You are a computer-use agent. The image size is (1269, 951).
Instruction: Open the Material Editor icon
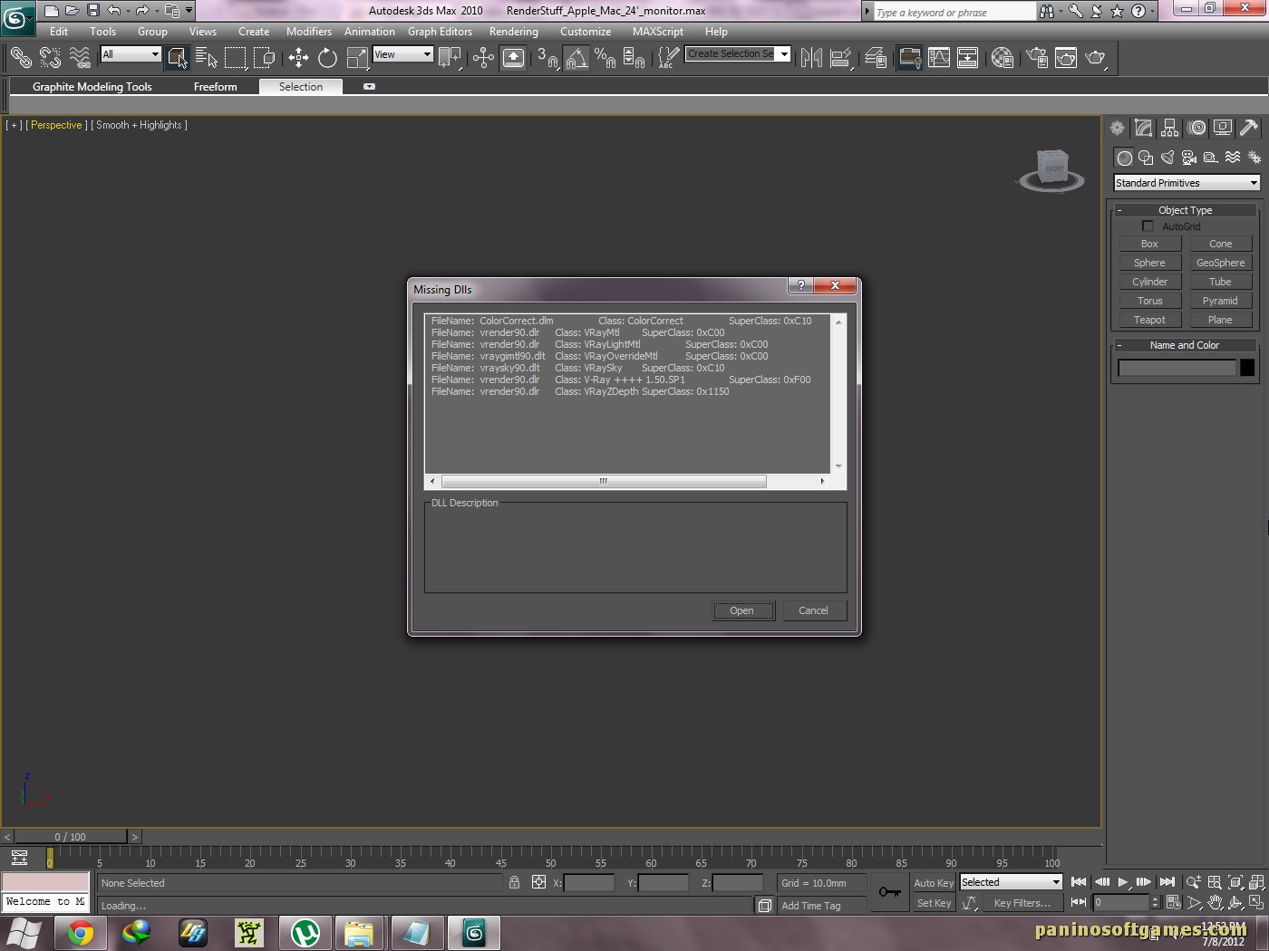1002,58
